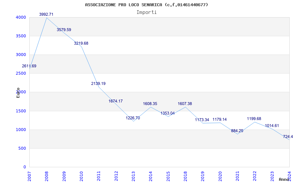Click the 724.4 data label
The width and height of the screenshot is (293, 183).
point(288,137)
